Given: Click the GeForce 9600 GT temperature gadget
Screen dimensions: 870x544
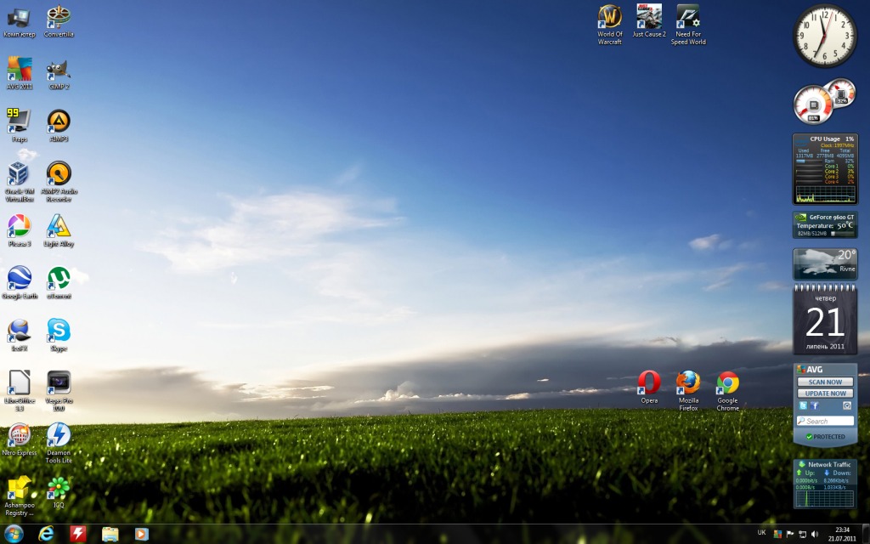Looking at the screenshot, I should pos(825,224).
